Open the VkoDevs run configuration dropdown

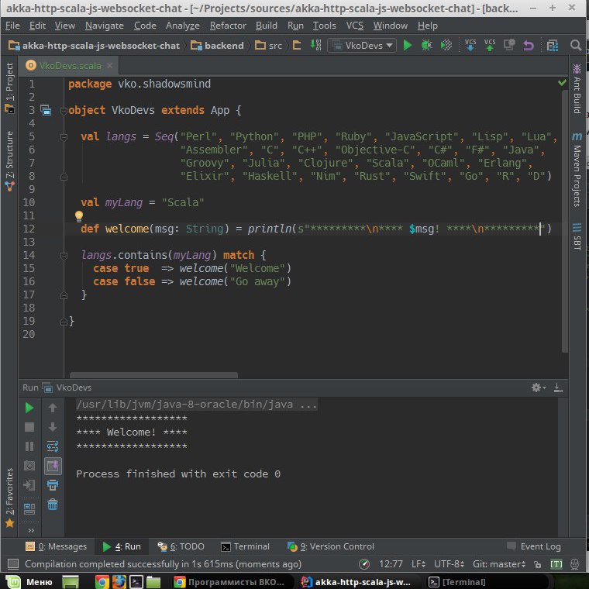361,46
